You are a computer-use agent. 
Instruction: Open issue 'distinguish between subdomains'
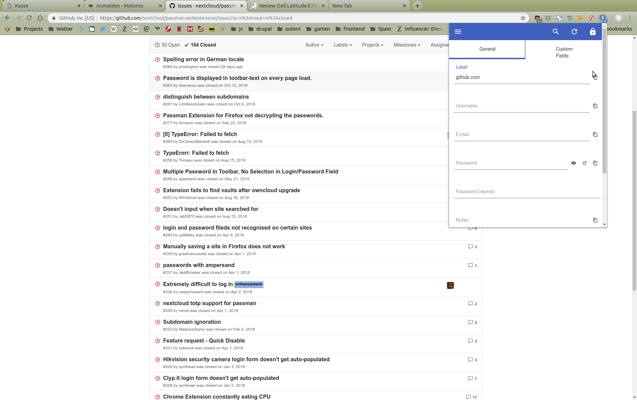[206, 97]
